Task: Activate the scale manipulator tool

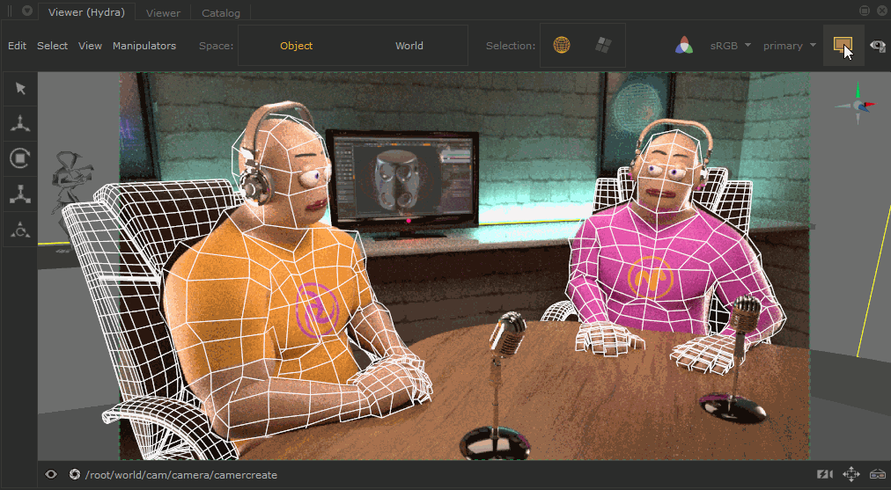Action: pos(18,194)
